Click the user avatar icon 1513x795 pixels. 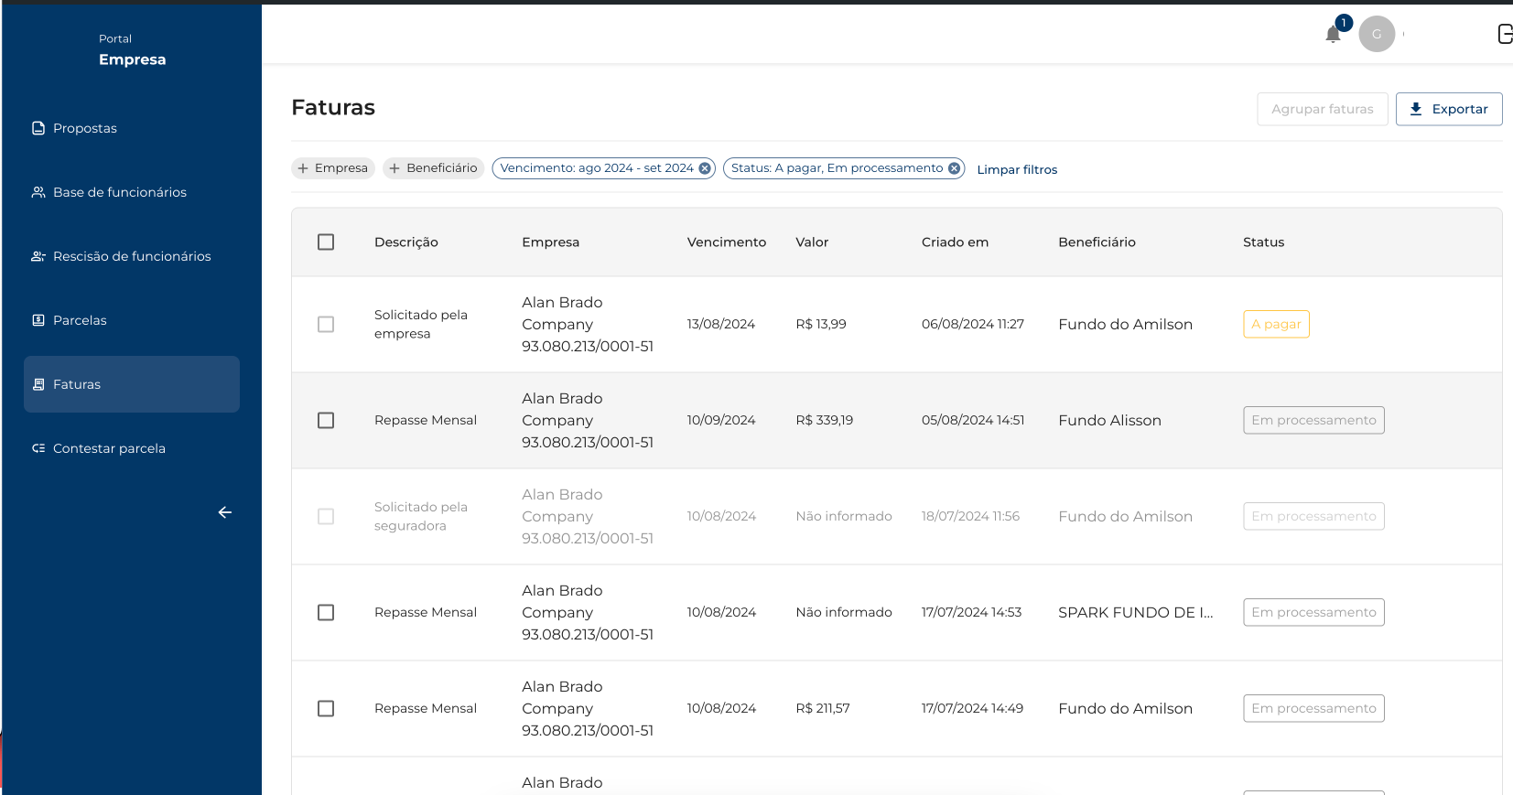click(x=1376, y=34)
